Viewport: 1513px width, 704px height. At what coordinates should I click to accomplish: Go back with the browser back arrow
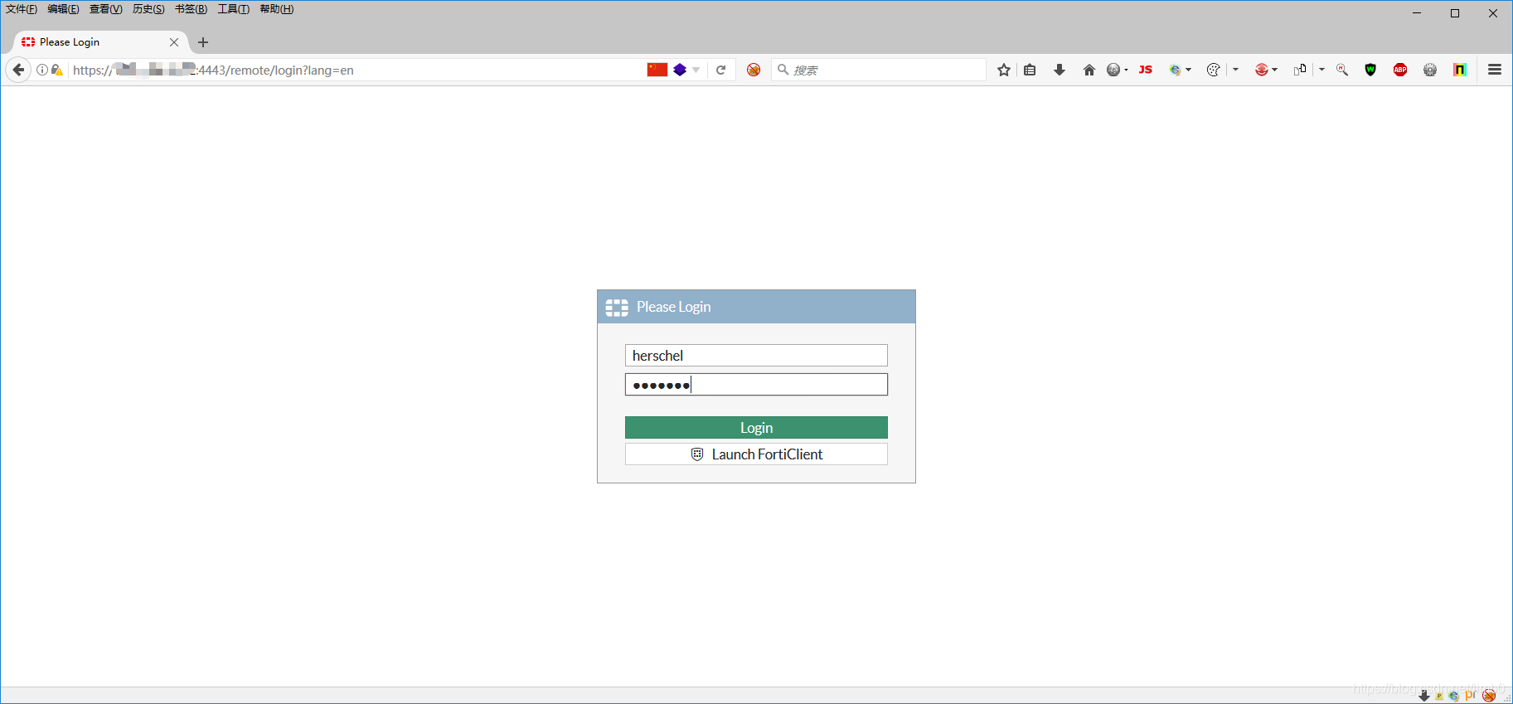[x=18, y=70]
